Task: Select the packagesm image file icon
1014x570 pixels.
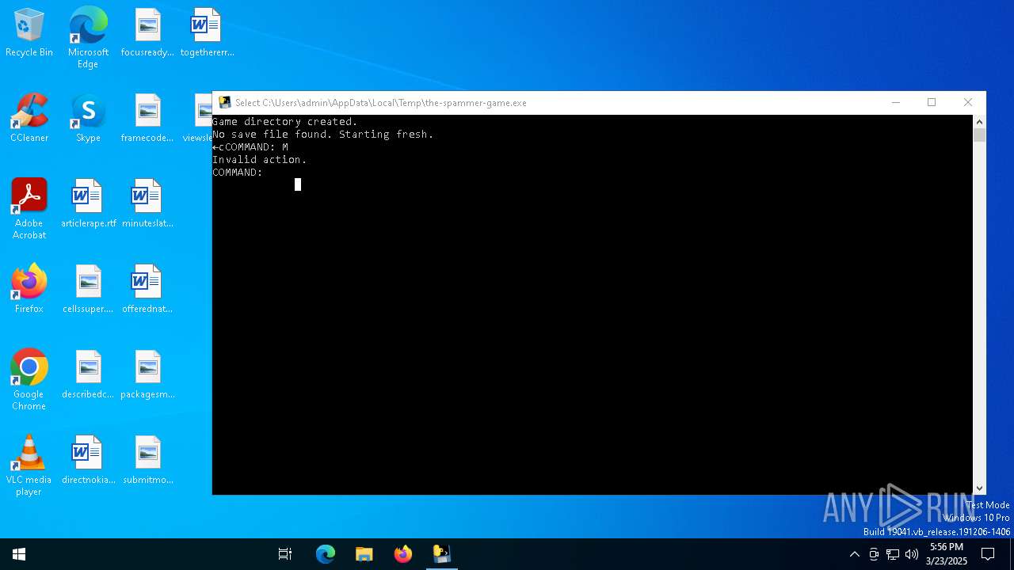Action: 147,374
